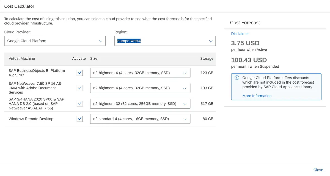The height and width of the screenshot is (176, 330).
Task: Open the More Information link
Action: [257, 96]
